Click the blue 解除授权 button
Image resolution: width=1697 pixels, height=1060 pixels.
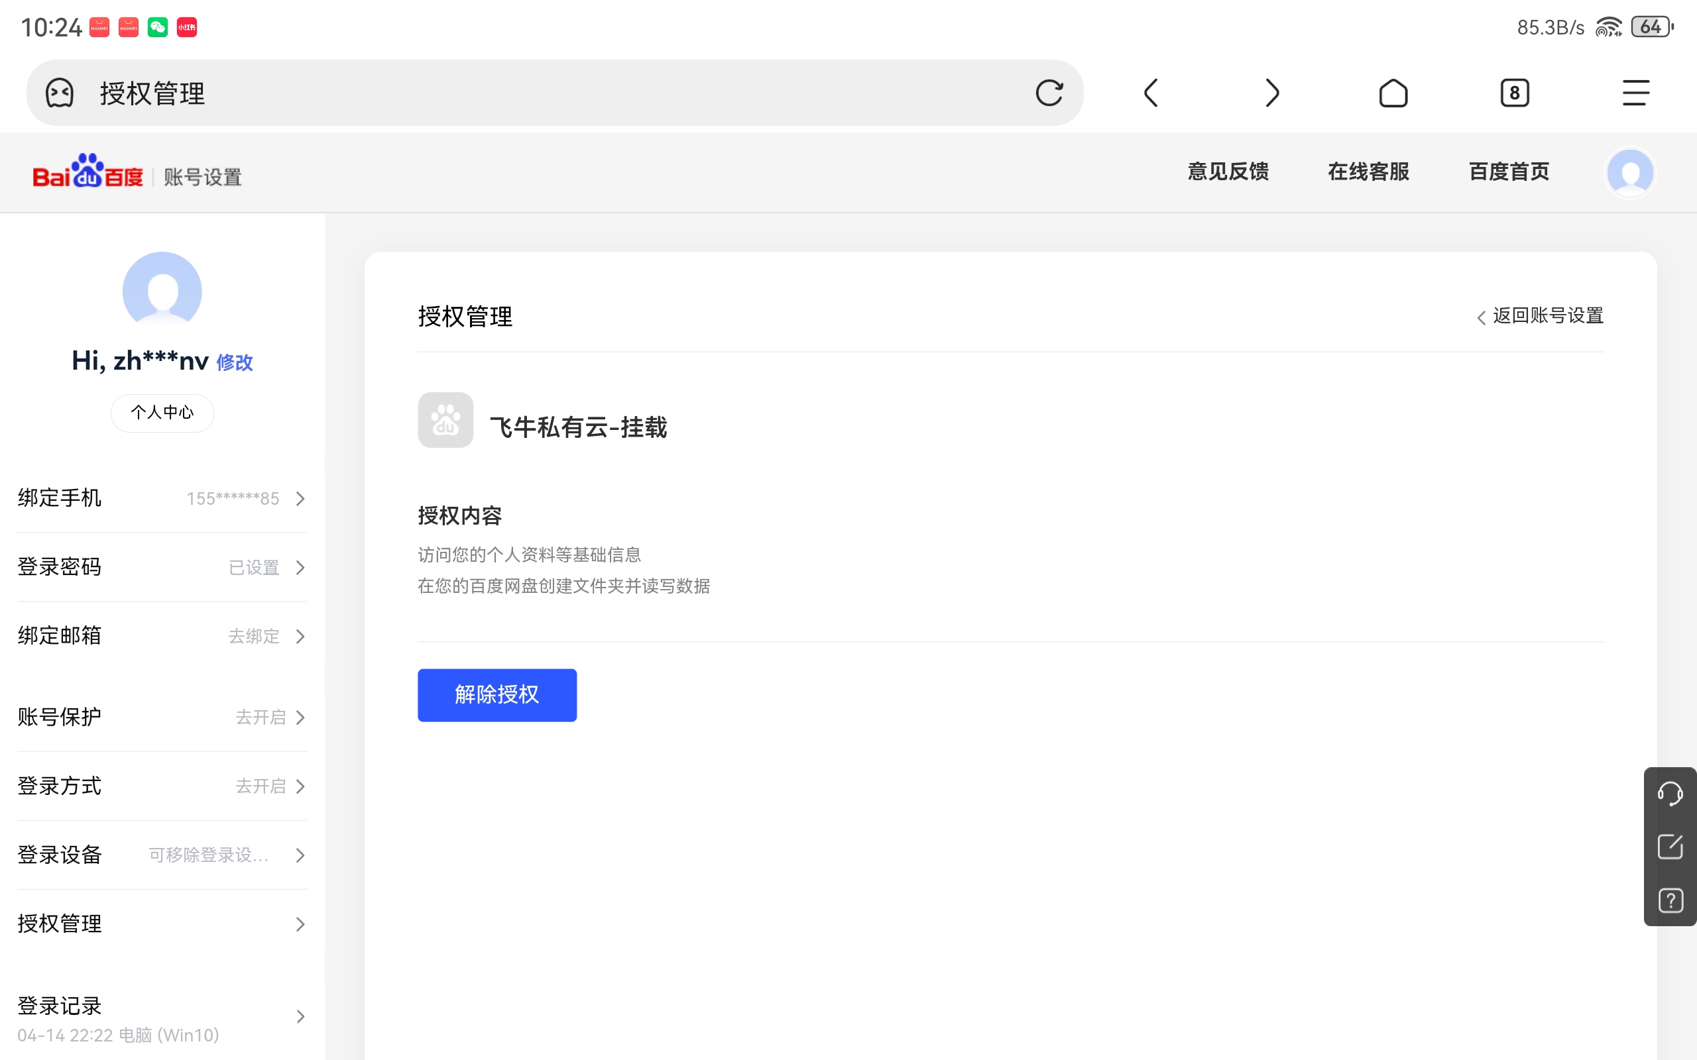497,695
